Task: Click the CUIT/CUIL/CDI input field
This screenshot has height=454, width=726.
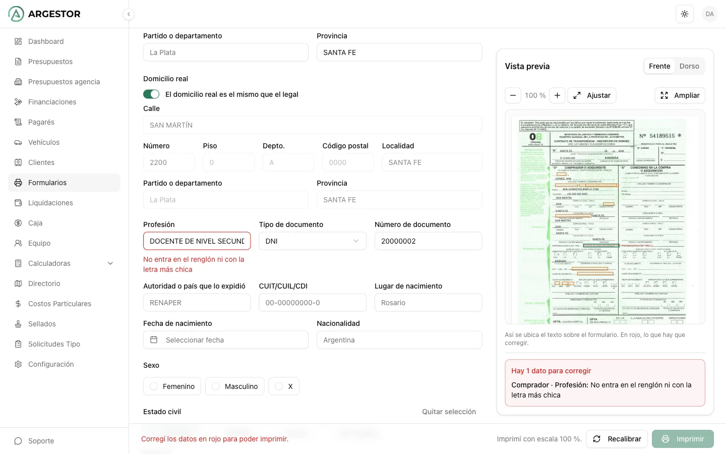Action: [313, 303]
